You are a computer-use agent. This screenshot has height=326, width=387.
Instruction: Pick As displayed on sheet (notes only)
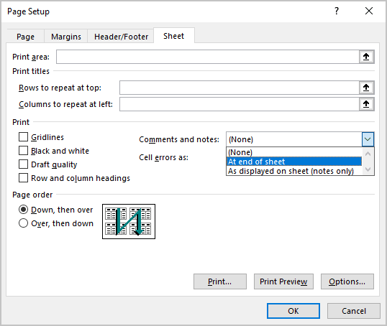(294, 171)
